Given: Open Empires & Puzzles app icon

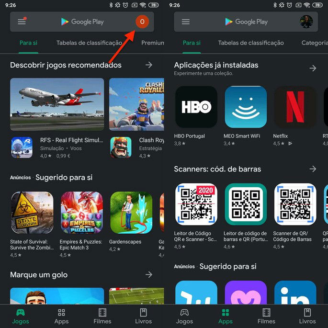Looking at the screenshot, I should tap(82, 213).
